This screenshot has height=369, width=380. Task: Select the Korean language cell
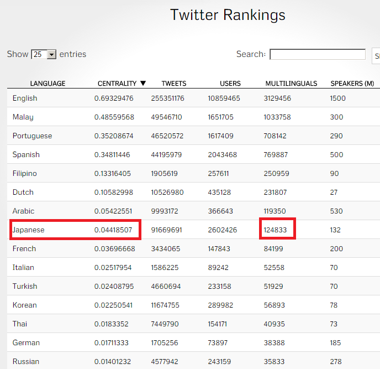click(25, 305)
